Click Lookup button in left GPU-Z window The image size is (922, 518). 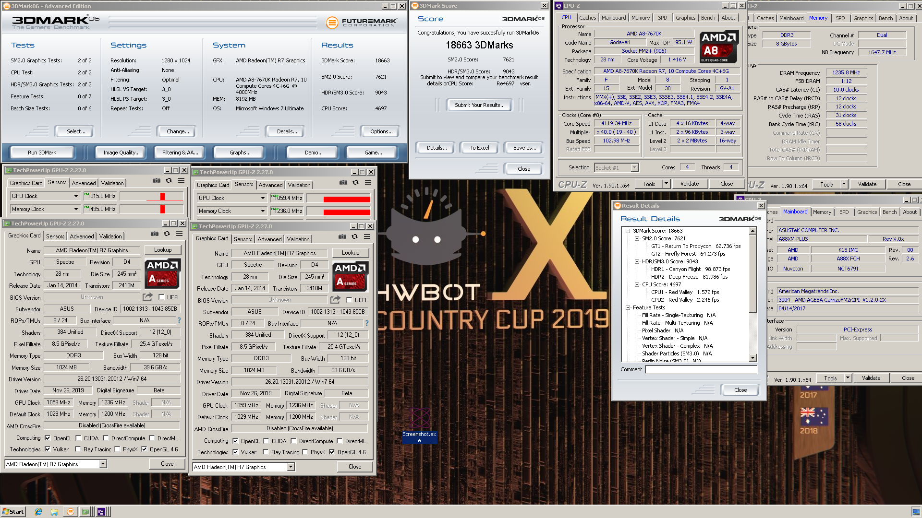coord(163,250)
